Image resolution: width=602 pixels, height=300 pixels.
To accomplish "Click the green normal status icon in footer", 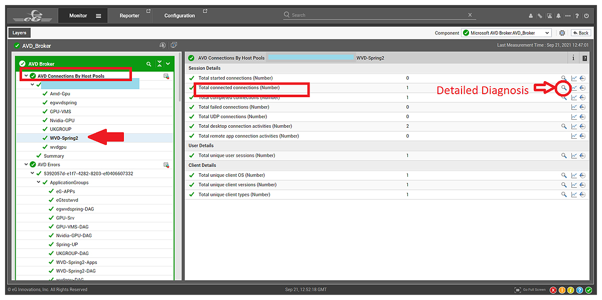I will pyautogui.click(x=589, y=290).
